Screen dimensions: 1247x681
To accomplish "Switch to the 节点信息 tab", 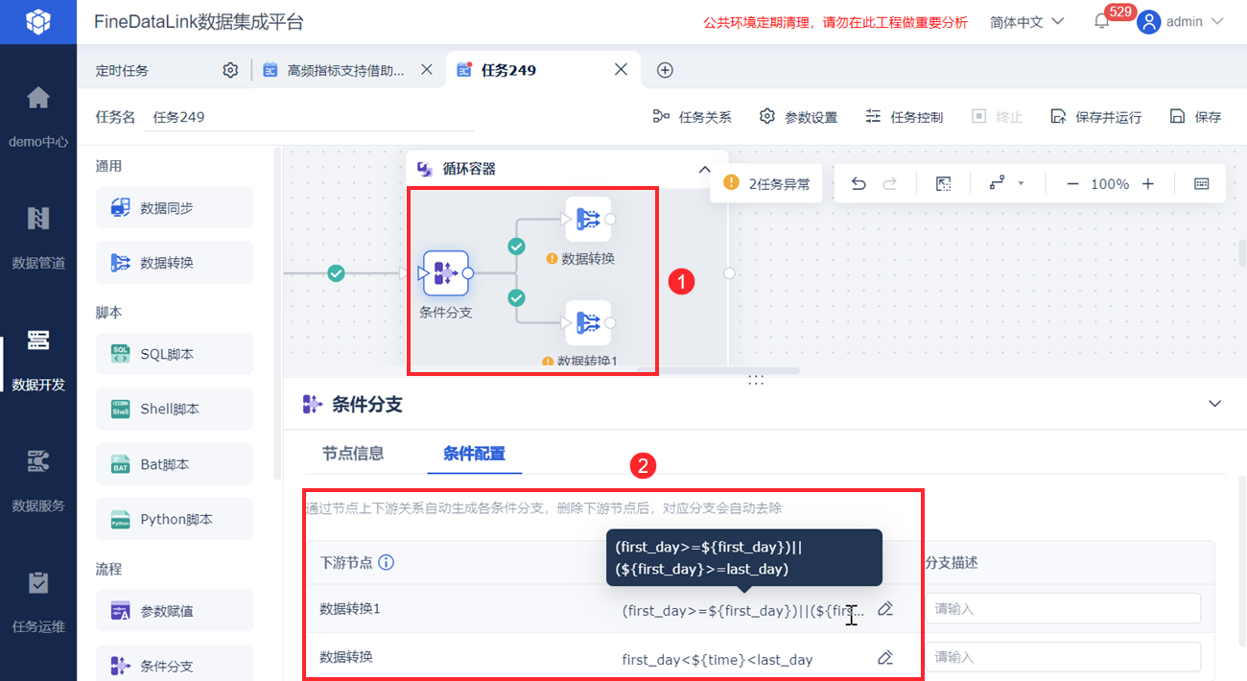I will click(x=353, y=454).
